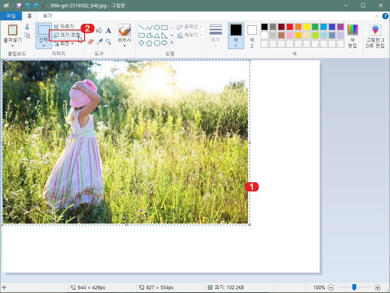Image resolution: width=390 pixels, height=293 pixels.
Task: Open Edit with Paint 3D (그림판 3D로 편집)
Action: [375, 36]
